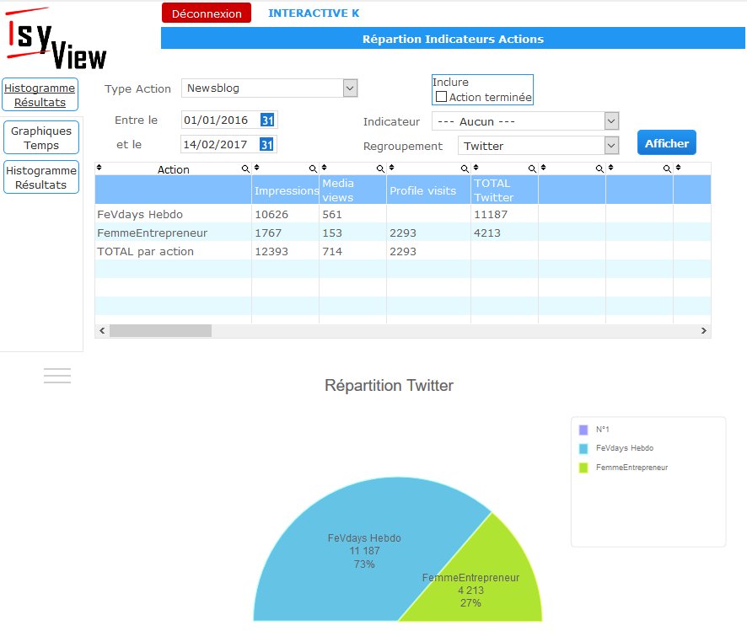Click the Media views cell '153'
The height and width of the screenshot is (631, 747).
332,233
